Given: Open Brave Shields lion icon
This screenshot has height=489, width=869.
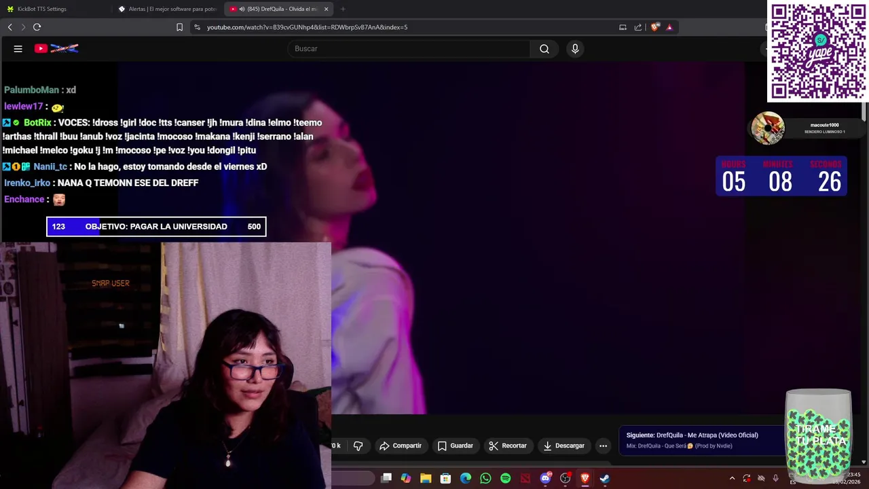Looking at the screenshot, I should 654,27.
